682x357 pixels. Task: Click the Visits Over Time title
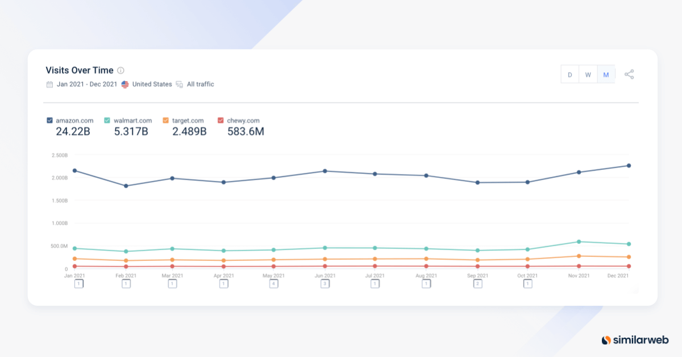(80, 70)
